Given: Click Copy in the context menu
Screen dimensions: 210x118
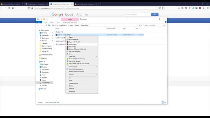Looking at the screenshot, I should pyautogui.click(x=71, y=80).
